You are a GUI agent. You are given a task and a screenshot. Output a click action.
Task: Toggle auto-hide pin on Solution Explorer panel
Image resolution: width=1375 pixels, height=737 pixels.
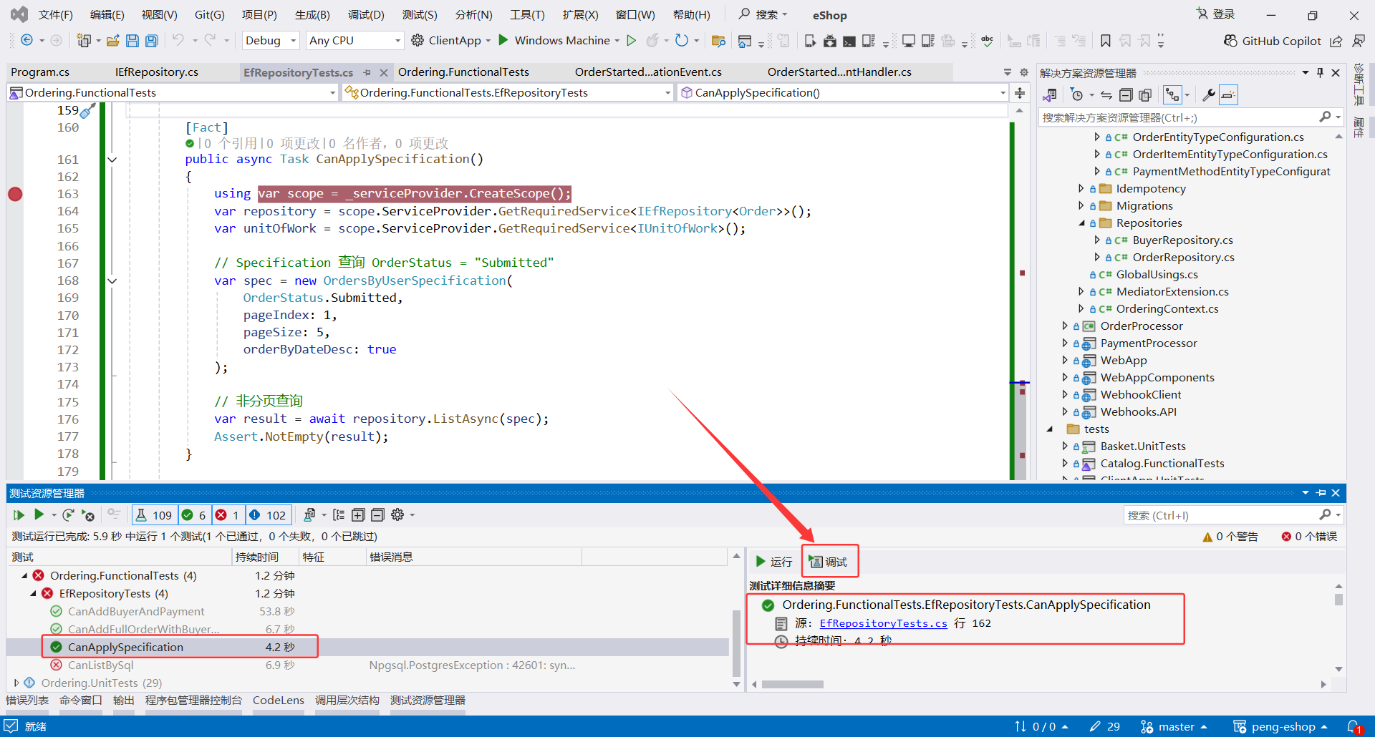[x=1320, y=72]
